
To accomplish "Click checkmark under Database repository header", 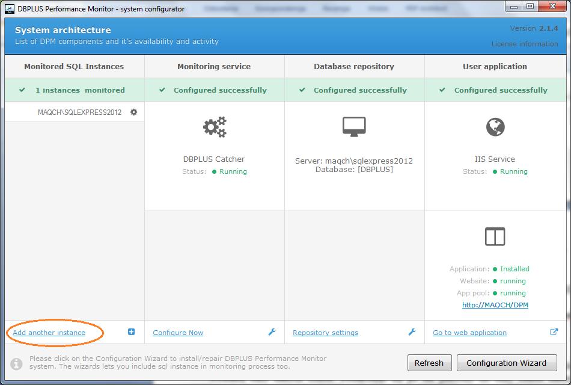I will coord(302,90).
